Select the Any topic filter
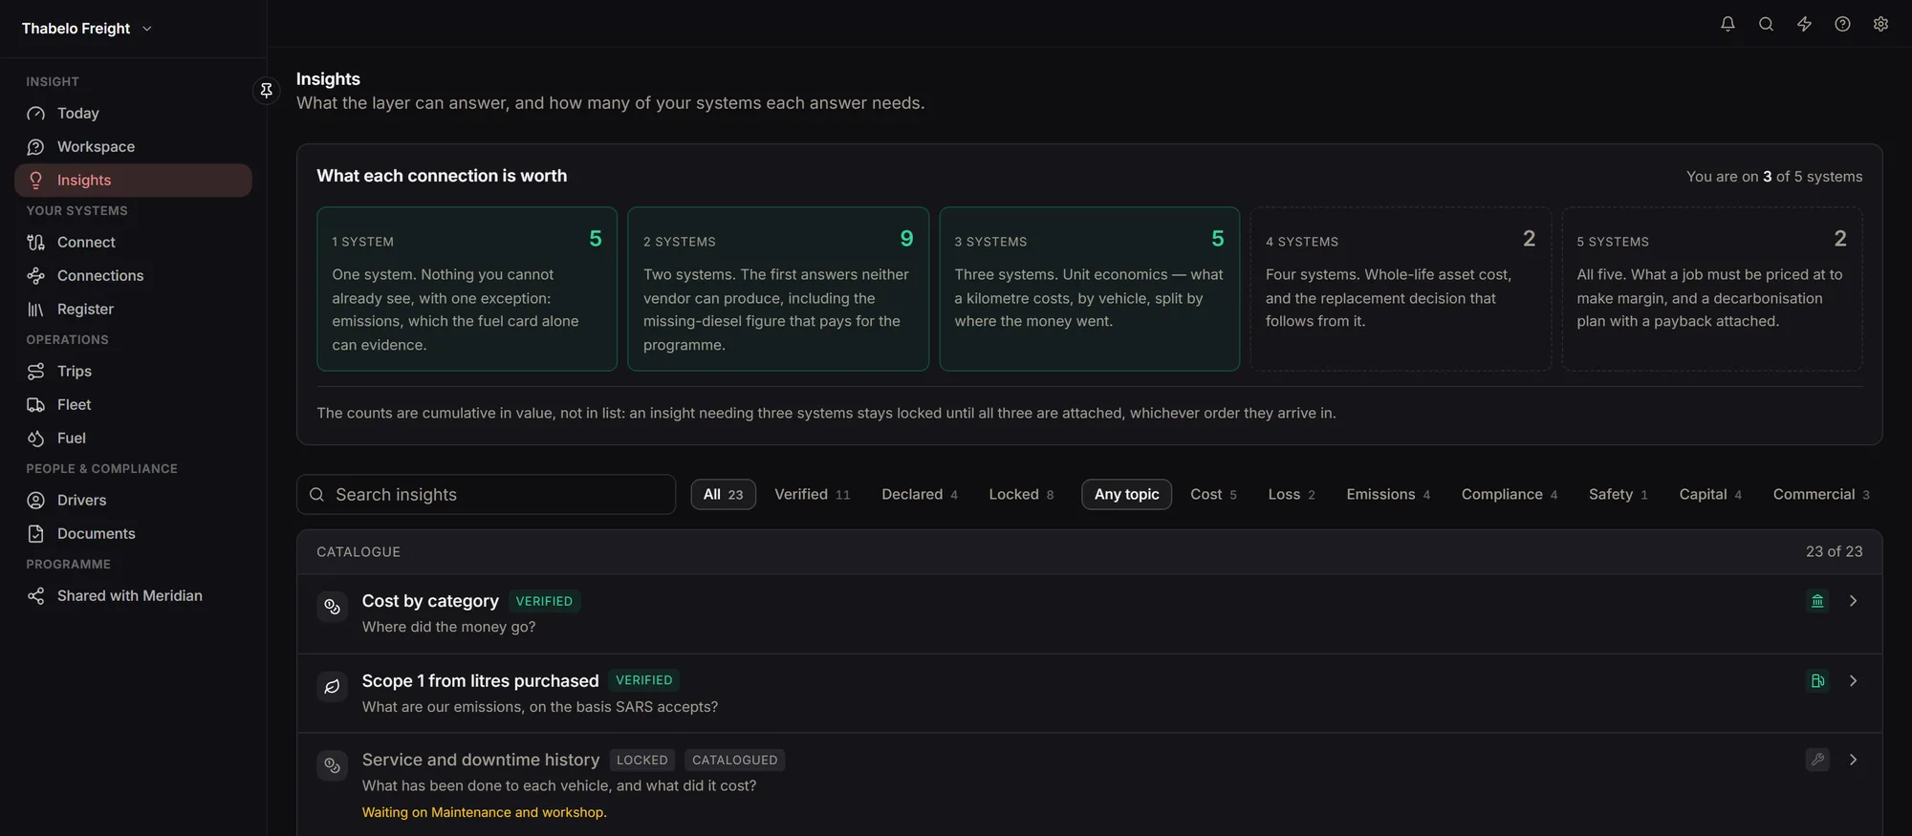This screenshot has height=836, width=1912. 1126,495
